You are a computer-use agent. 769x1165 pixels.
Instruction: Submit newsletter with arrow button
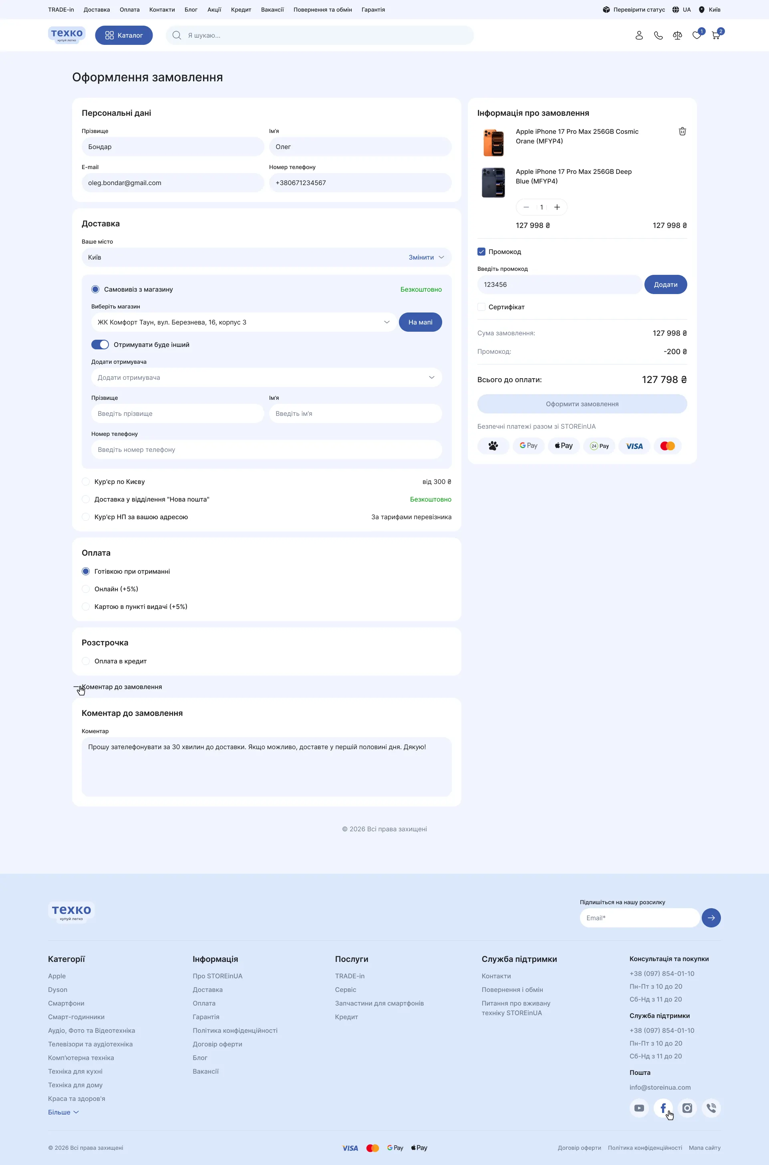coord(711,918)
